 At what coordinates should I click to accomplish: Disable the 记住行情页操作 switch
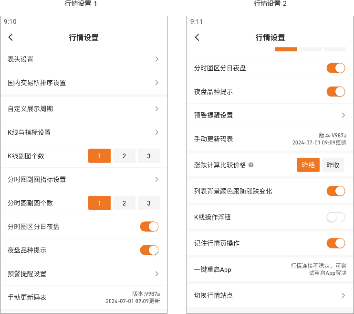pyautogui.click(x=335, y=243)
